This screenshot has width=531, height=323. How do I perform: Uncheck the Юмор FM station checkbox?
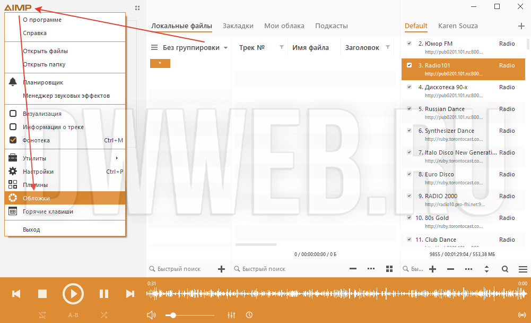coord(409,44)
